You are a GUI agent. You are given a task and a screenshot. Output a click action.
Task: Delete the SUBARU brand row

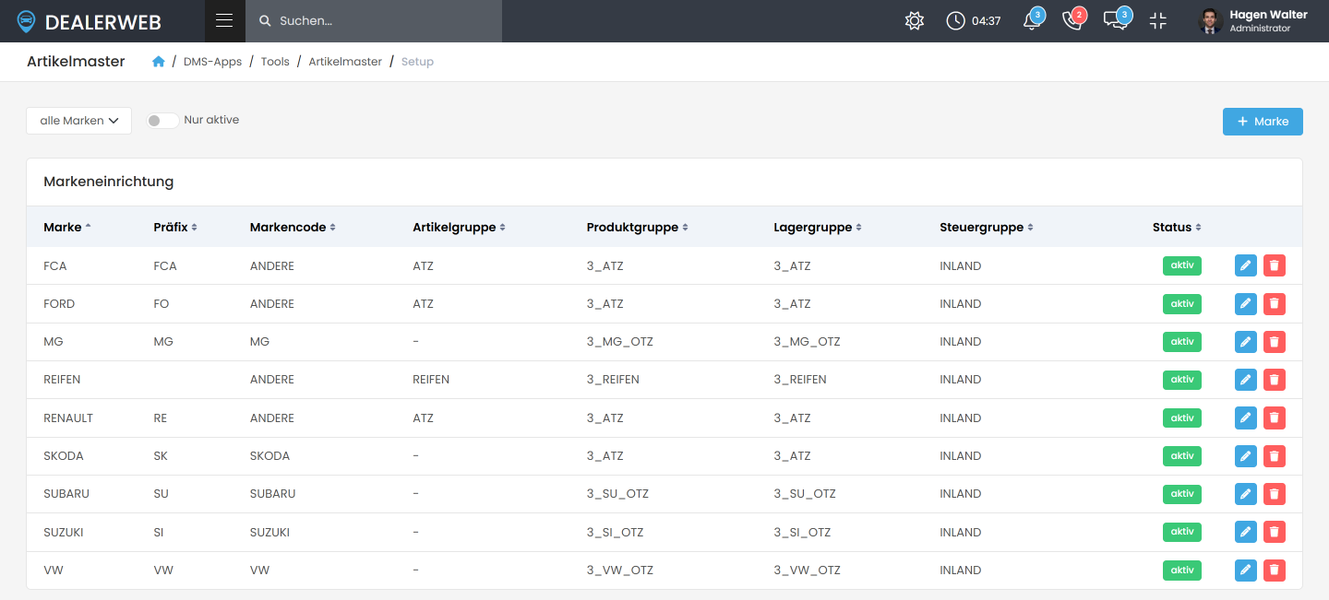[x=1275, y=494]
